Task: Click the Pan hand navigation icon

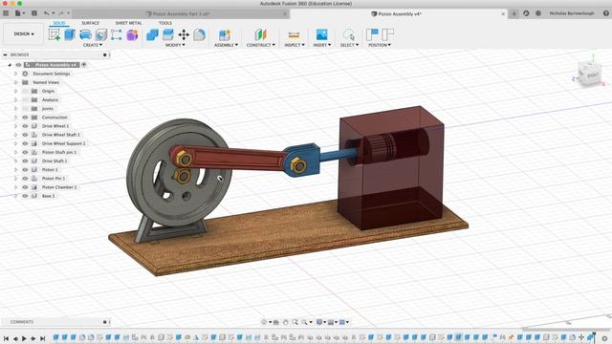Action: click(285, 322)
